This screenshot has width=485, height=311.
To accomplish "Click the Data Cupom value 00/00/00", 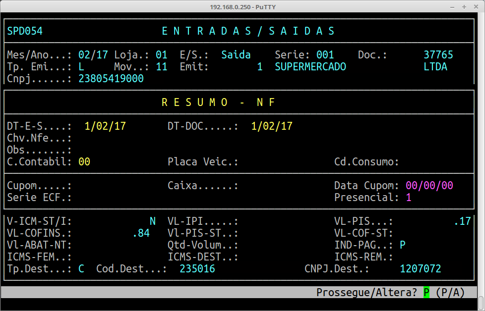I will 429,186.
